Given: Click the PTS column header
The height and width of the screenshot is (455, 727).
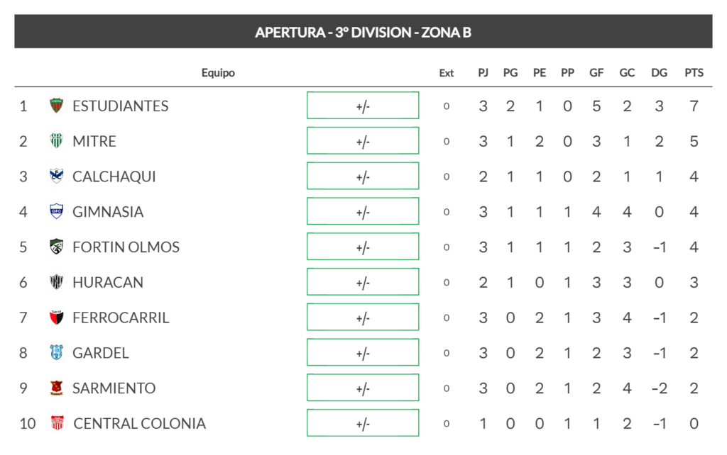Looking at the screenshot, I should (694, 73).
